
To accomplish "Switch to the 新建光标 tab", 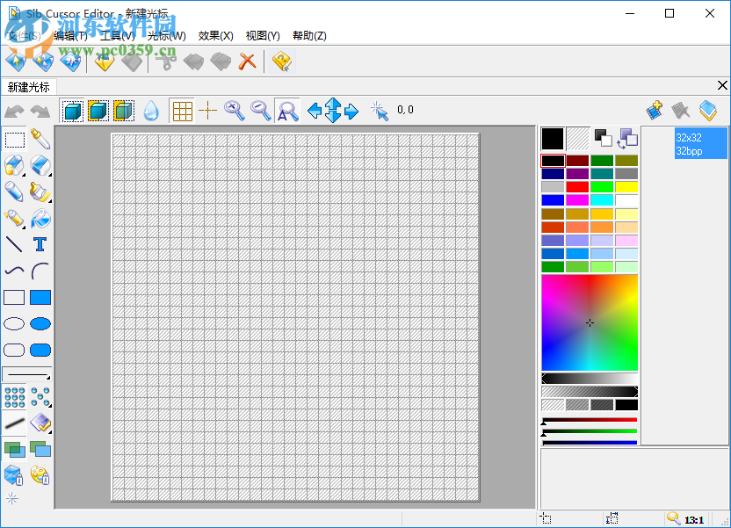I will click(29, 86).
